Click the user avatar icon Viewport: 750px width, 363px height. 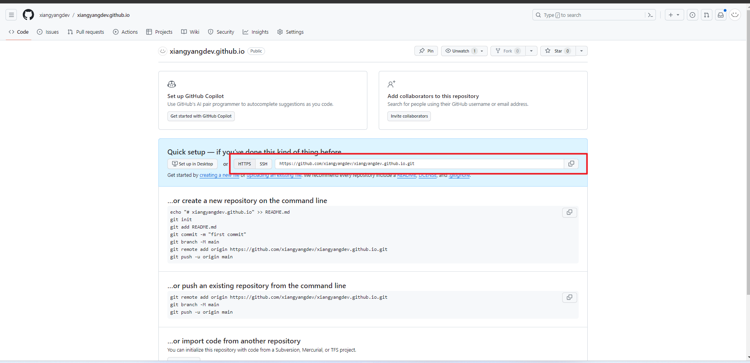tap(735, 15)
